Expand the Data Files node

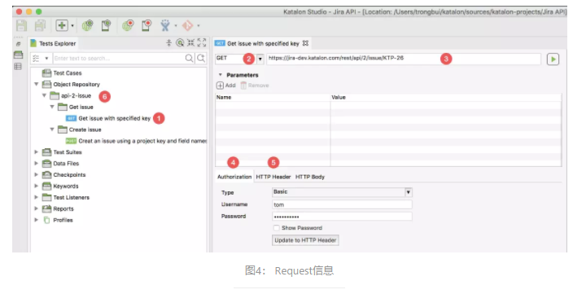[36, 163]
